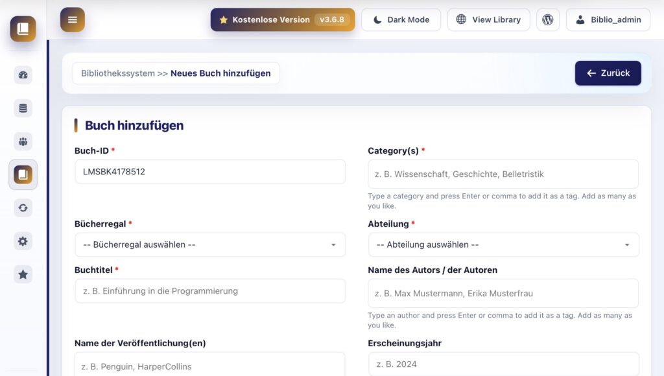This screenshot has height=376, width=664.
Task: Click the Buch hinzufügen heading
Action: (x=134, y=125)
